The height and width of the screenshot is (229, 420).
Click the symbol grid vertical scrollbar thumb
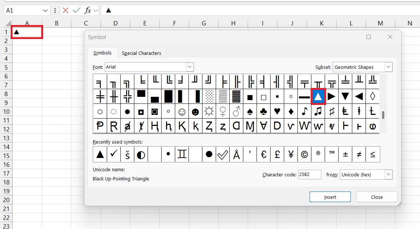coord(383,115)
